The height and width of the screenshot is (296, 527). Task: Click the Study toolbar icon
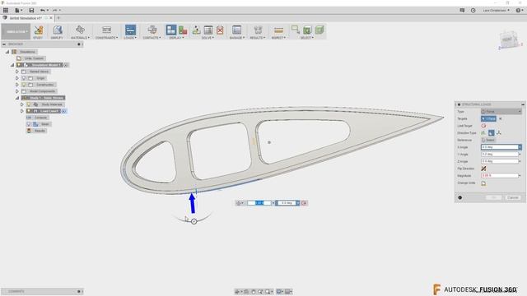pos(39,30)
